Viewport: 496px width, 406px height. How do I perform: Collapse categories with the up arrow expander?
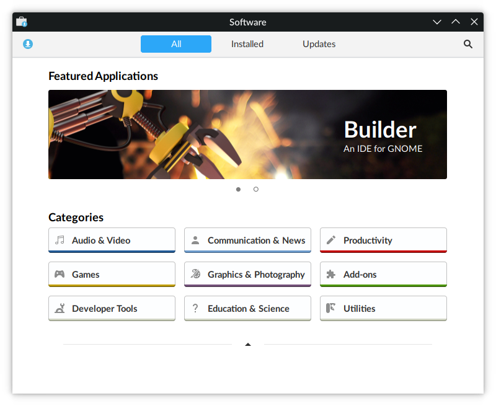point(248,345)
